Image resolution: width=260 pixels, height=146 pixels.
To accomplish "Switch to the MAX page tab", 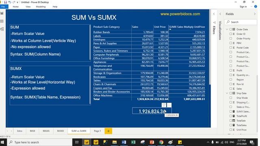I will [x=32, y=131].
